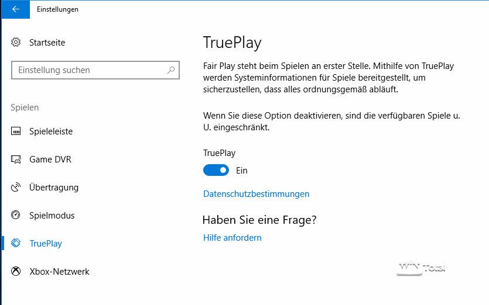Viewport: 489px width, 305px height.
Task: Open the Datenschutzbestimmungen link
Action: point(256,194)
